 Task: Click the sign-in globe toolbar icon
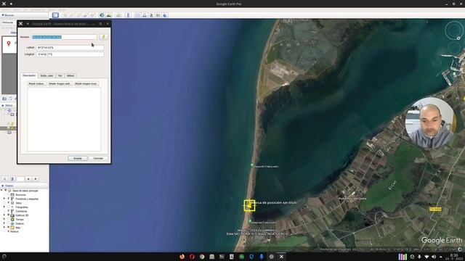165,14
